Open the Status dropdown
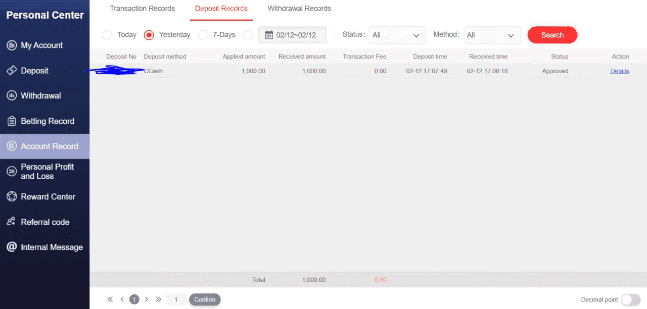Screen dimensions: 647x309 point(397,35)
